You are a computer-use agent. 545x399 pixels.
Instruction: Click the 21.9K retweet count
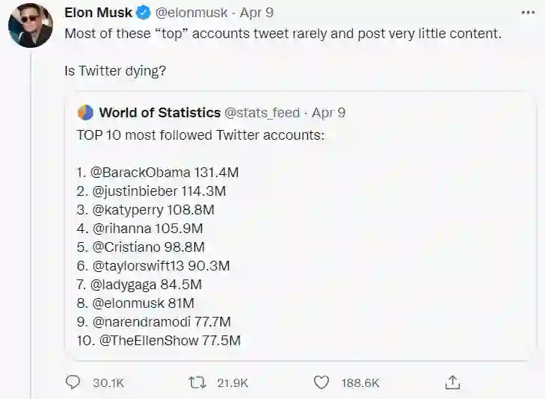point(233,383)
